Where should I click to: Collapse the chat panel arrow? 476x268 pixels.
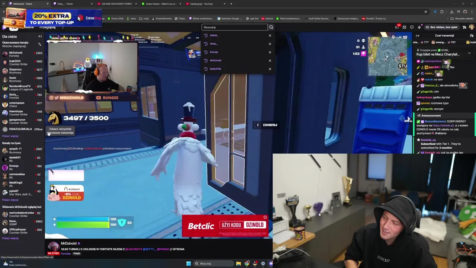click(418, 36)
